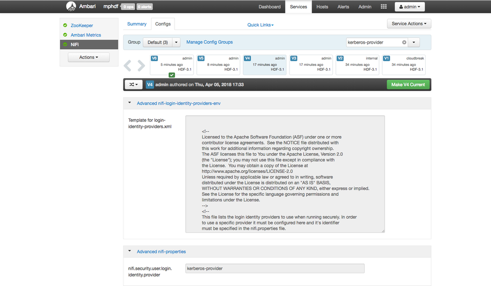
Task: Click the compare shuffle icon button
Action: (134, 85)
